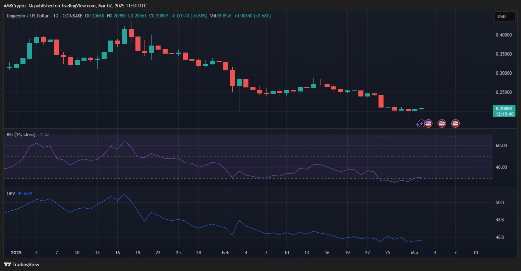Click the leftmost US flag economic event icon
Image resolution: width=521 pixels, height=271 pixels.
click(x=428, y=123)
